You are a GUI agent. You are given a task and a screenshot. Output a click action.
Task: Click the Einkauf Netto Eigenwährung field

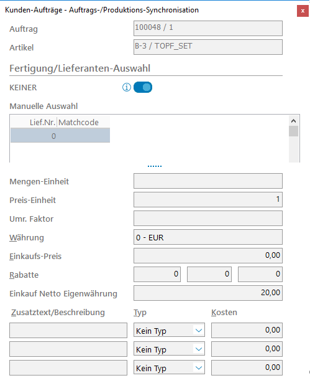pyautogui.click(x=208, y=293)
